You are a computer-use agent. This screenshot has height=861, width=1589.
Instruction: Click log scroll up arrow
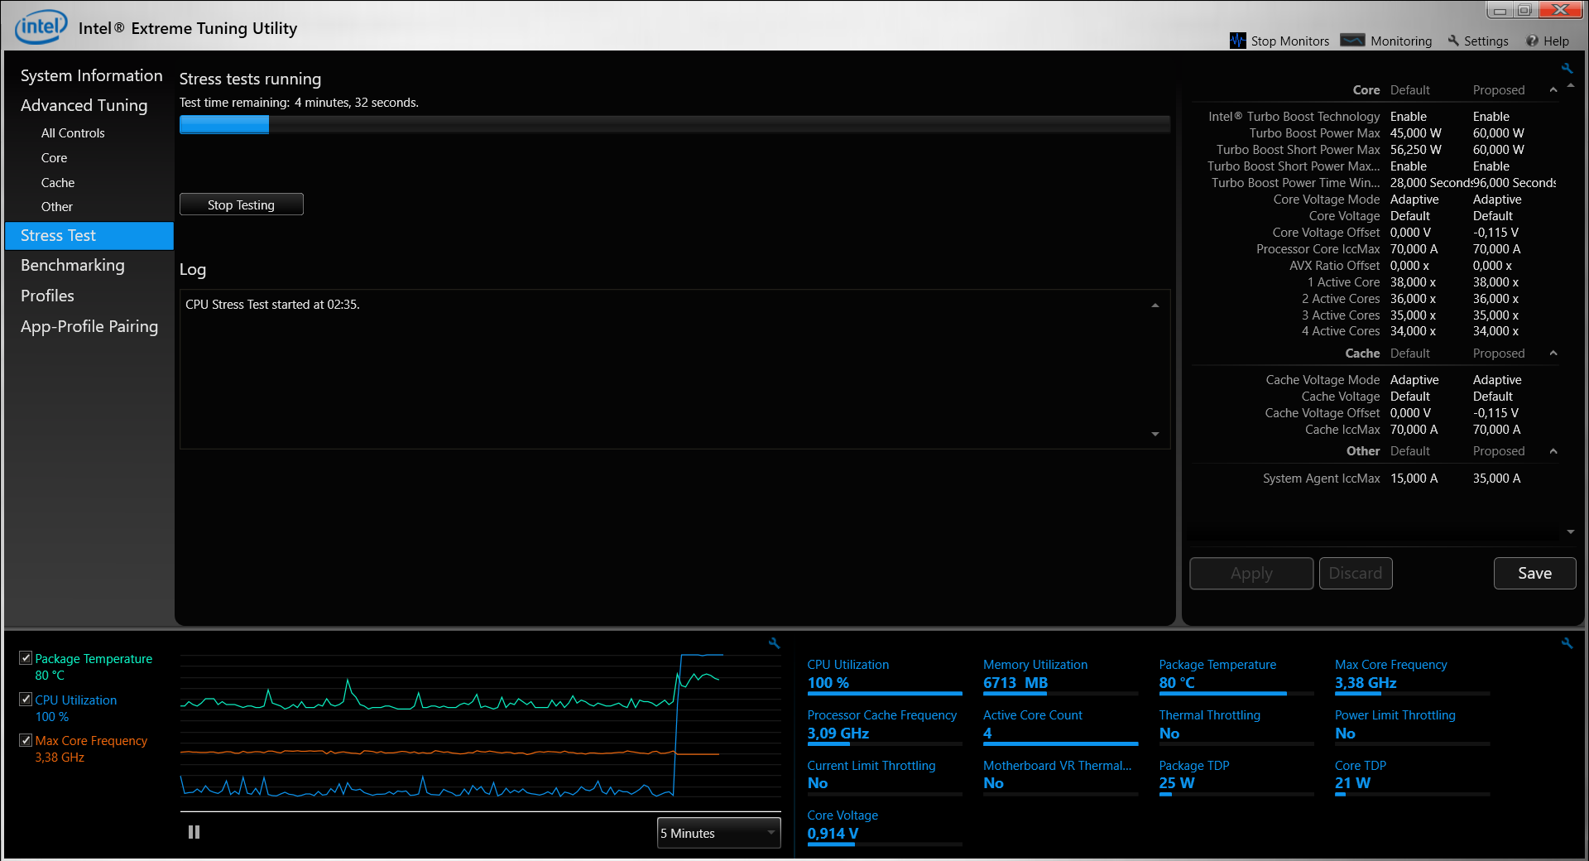tap(1155, 305)
